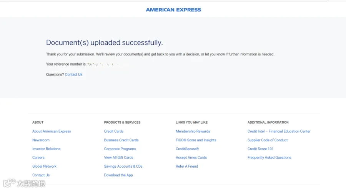
Task: Click the Download the App link
Action: [x=118, y=175]
